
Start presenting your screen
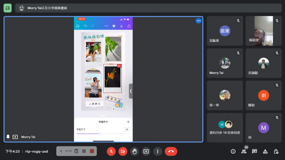(x=146, y=151)
